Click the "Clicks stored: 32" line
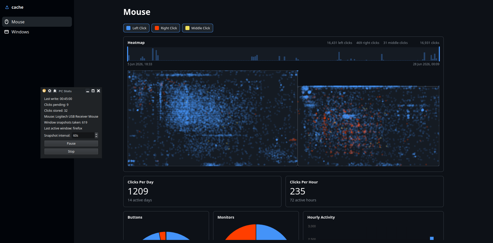The image size is (493, 243). click(x=56, y=111)
